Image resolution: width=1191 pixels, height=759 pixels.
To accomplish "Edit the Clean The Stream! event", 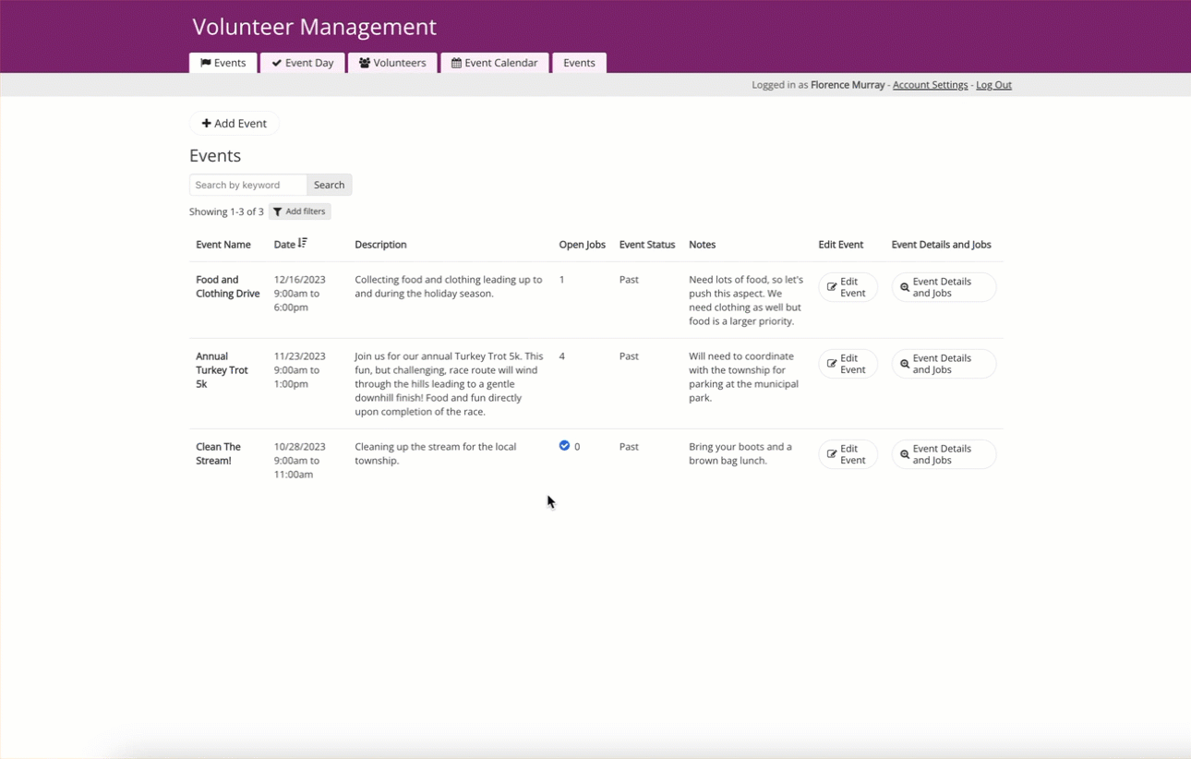I will click(848, 454).
